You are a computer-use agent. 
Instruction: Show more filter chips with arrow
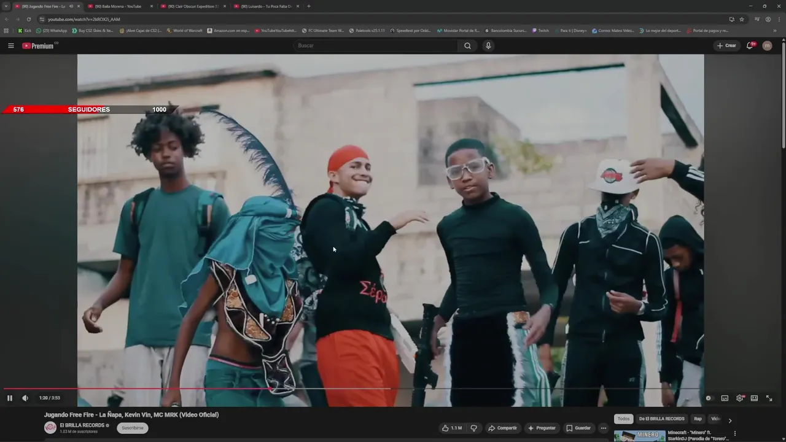(730, 421)
